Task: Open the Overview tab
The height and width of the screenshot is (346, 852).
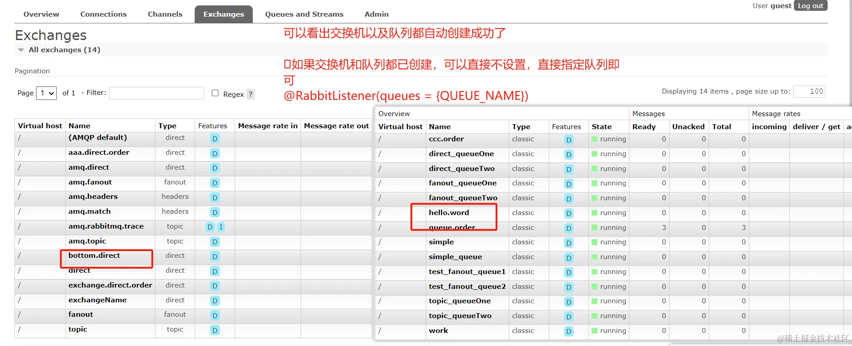Action: 41,14
